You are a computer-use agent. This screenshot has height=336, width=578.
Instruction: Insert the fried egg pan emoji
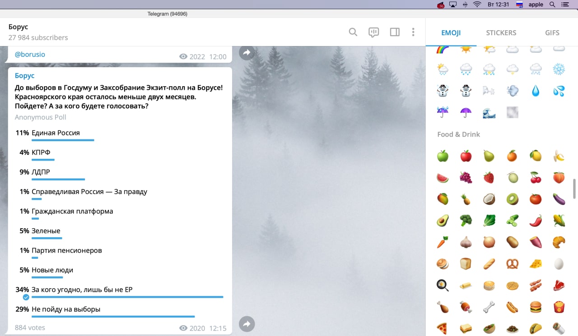[x=443, y=285]
